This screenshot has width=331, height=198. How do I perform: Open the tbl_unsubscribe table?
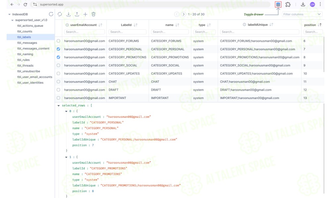28,71
